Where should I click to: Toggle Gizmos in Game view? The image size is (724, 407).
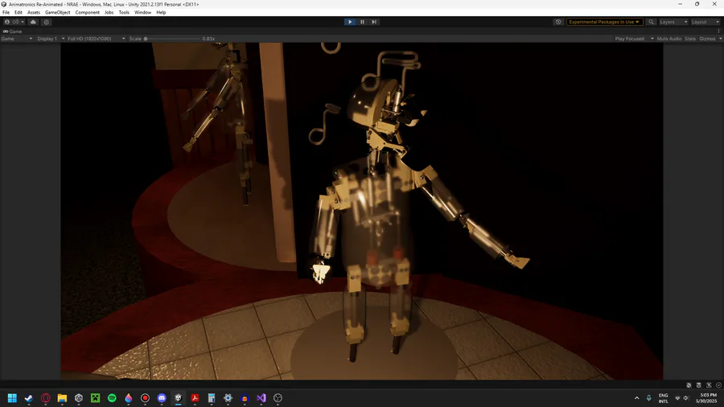[707, 39]
